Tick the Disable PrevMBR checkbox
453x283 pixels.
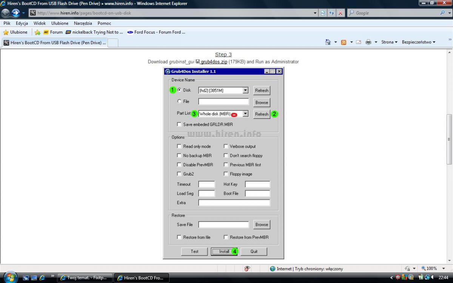179,165
